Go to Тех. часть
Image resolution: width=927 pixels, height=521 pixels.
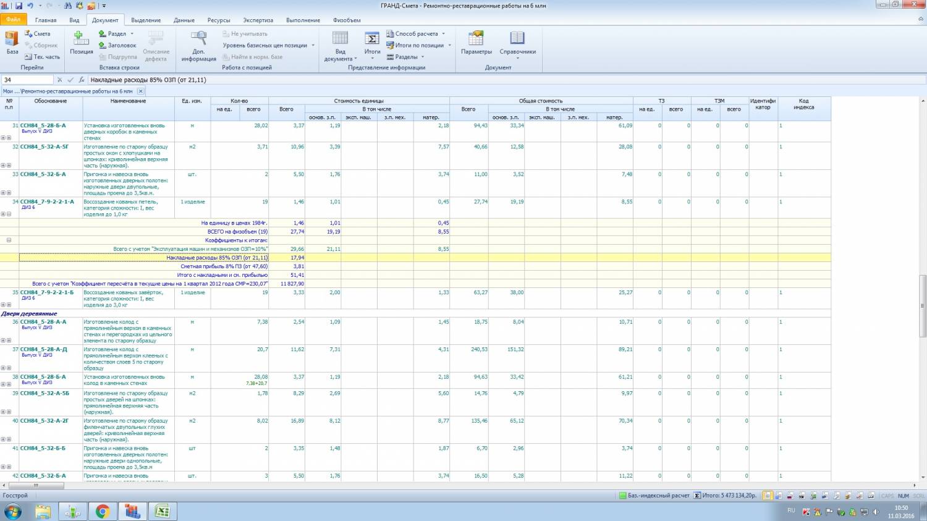pos(42,57)
